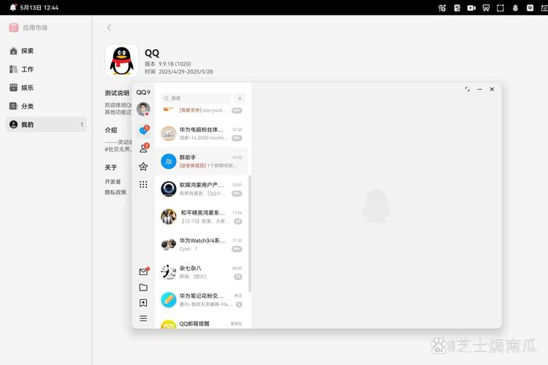Click the QQ chat list scrollbar
Image resolution: width=548 pixels, height=365 pixels.
point(250,234)
